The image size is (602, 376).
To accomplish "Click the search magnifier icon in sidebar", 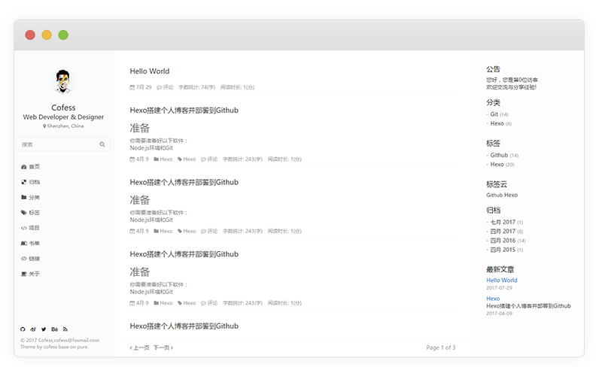I will pos(102,144).
